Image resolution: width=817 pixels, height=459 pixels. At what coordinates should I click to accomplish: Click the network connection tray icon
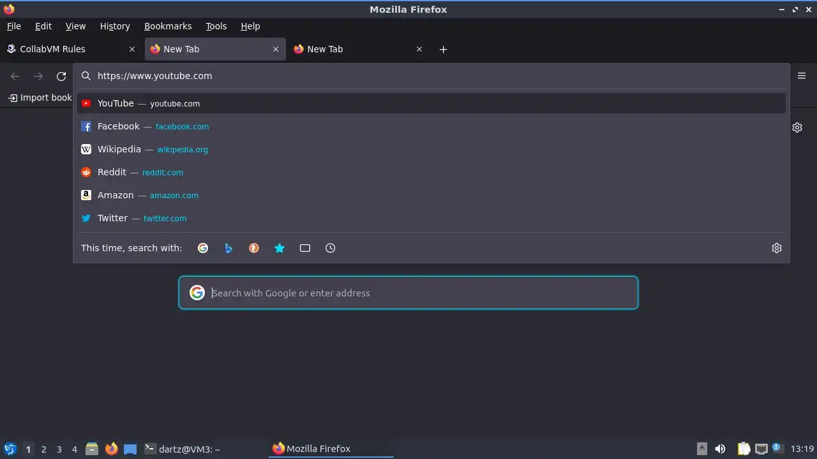pos(761,449)
